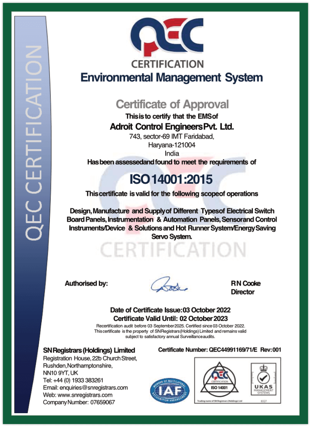Screen dimensions: 311x427
Task: Click the 'ISO 14001:2015' standard text
Action: tap(171, 179)
